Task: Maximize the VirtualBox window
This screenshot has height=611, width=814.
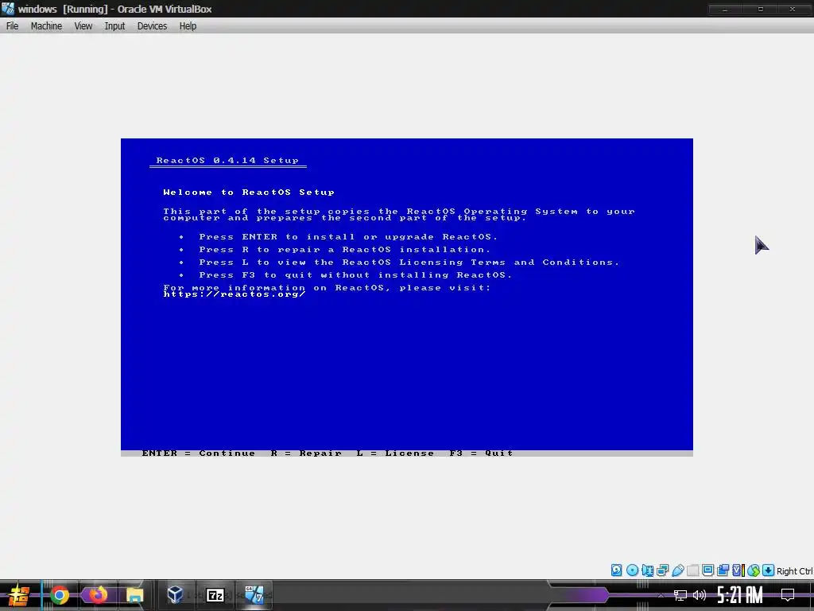Action: point(760,9)
